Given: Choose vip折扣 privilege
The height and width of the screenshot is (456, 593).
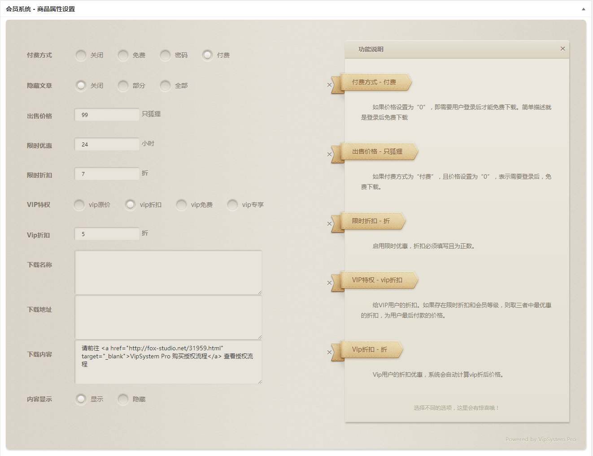Looking at the screenshot, I should (x=130, y=205).
